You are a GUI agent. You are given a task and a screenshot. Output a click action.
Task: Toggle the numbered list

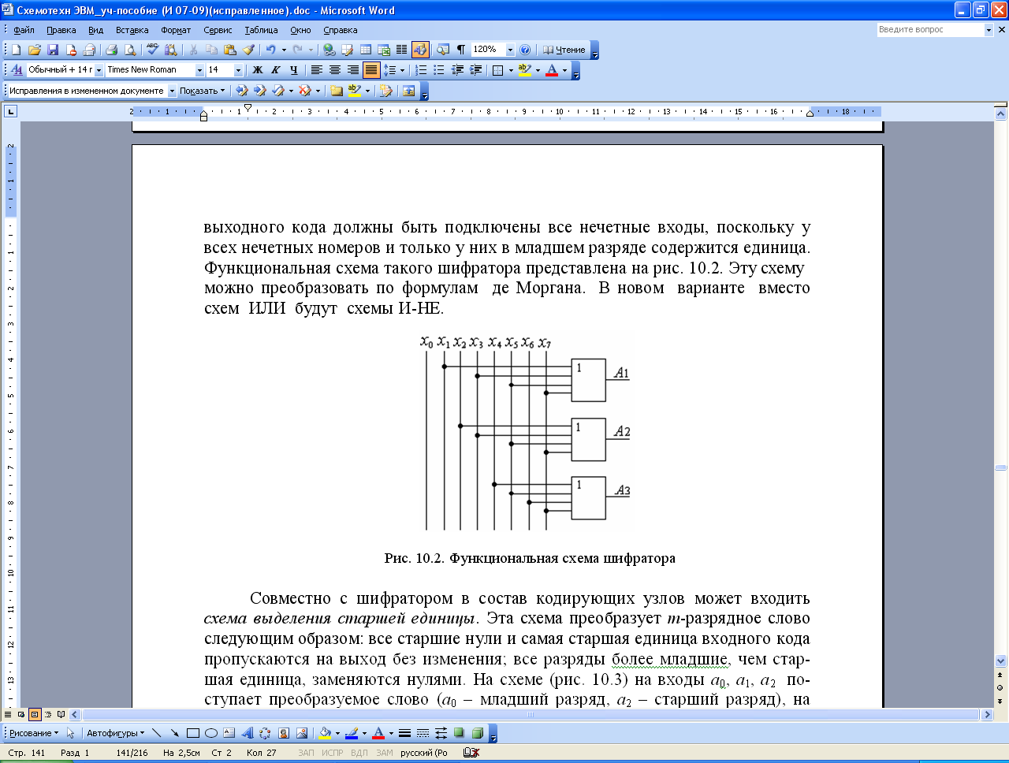pos(421,70)
